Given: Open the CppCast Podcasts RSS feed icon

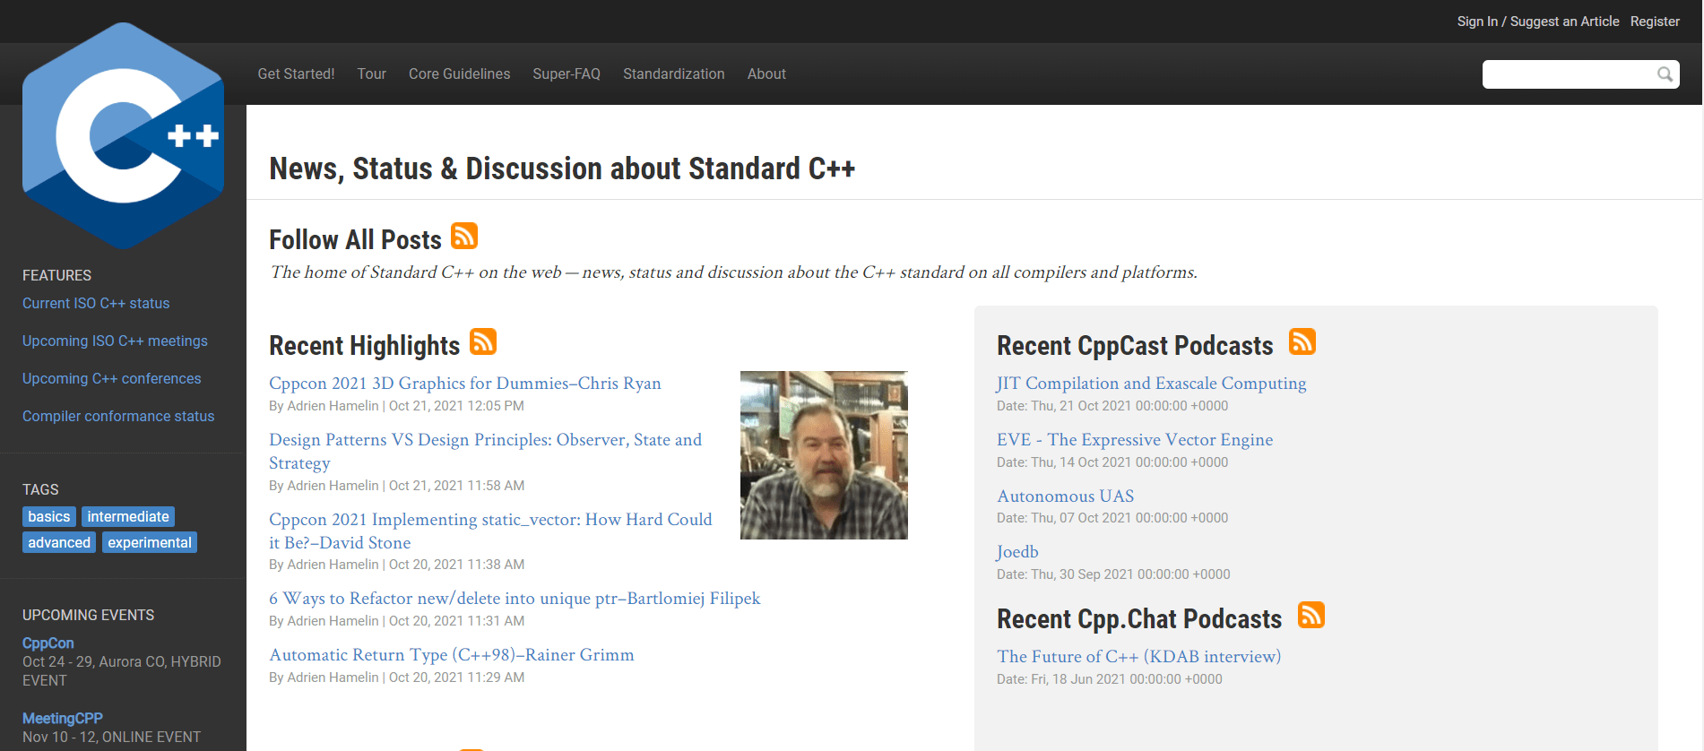Looking at the screenshot, I should (x=1302, y=341).
